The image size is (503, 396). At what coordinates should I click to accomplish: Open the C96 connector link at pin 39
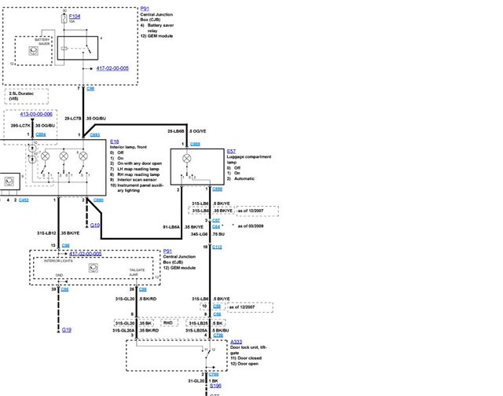click(x=64, y=289)
